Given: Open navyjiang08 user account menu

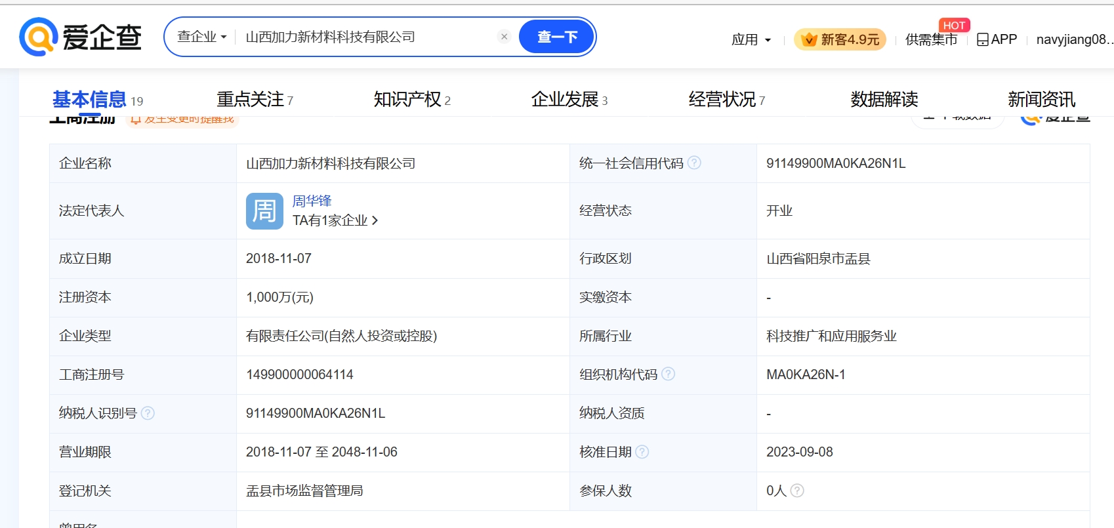Looking at the screenshot, I should pyautogui.click(x=1075, y=39).
